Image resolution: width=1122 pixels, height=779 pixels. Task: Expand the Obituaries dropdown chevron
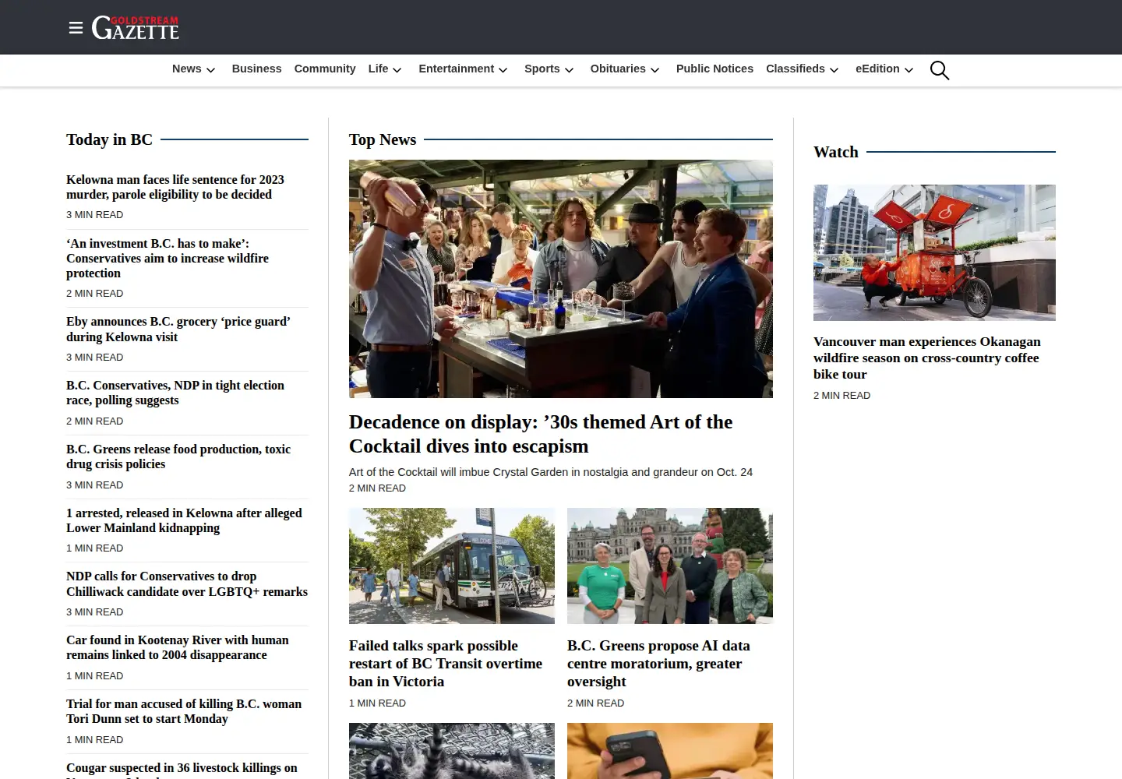[x=655, y=70]
